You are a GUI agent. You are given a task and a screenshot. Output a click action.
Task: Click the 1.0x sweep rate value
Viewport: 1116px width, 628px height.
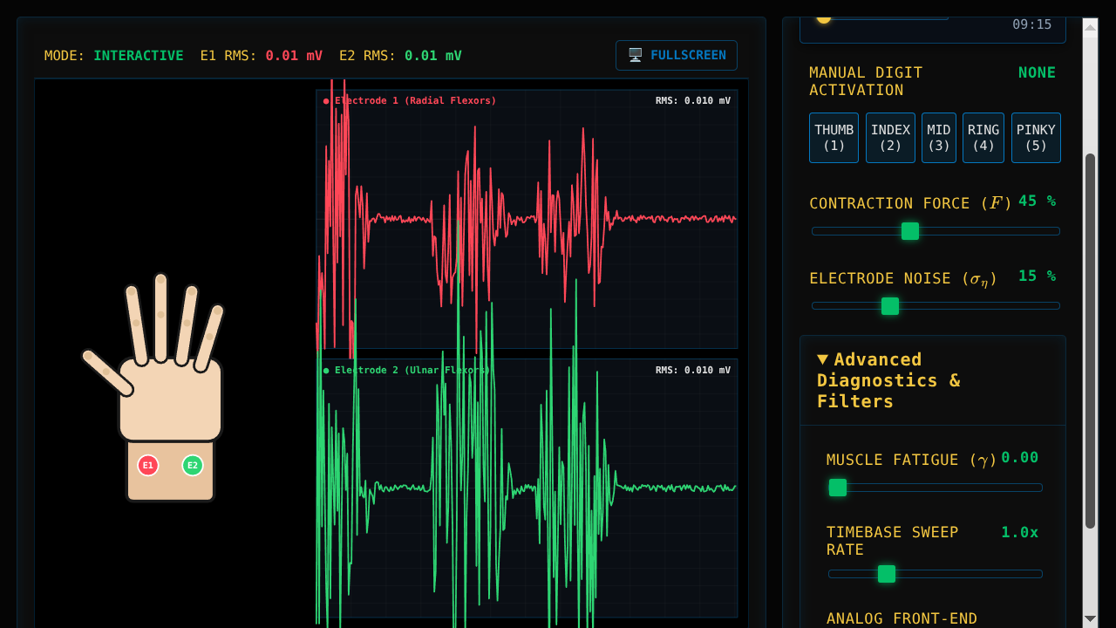(x=1020, y=533)
